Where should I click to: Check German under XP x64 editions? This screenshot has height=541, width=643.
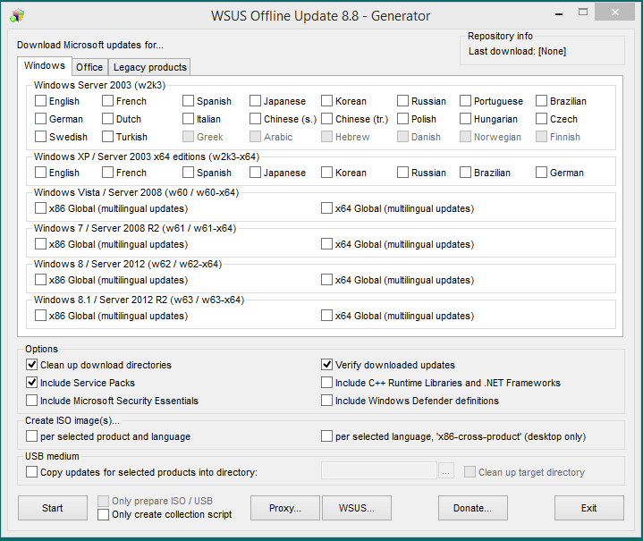[x=541, y=173]
